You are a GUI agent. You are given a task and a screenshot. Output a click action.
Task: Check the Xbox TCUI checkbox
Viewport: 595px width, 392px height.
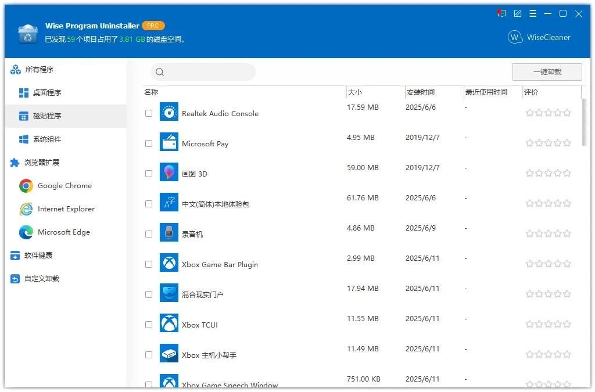coord(149,325)
